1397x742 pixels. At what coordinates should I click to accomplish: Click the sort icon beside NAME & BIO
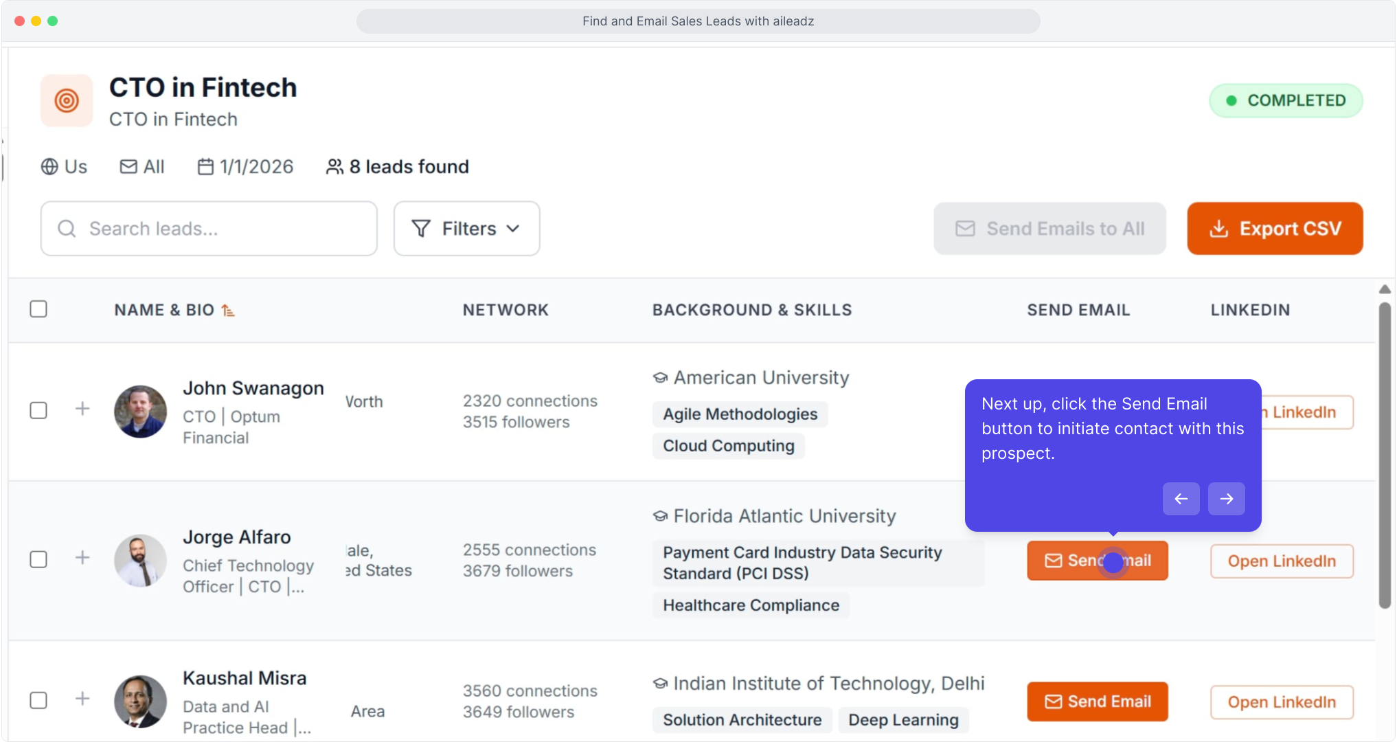[228, 311]
